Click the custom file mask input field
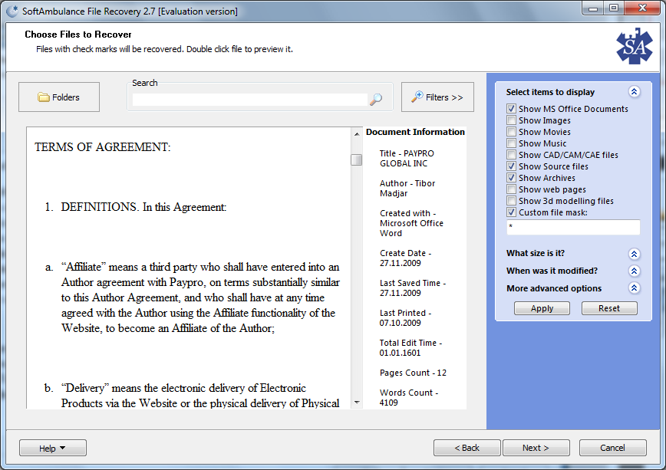 click(573, 227)
